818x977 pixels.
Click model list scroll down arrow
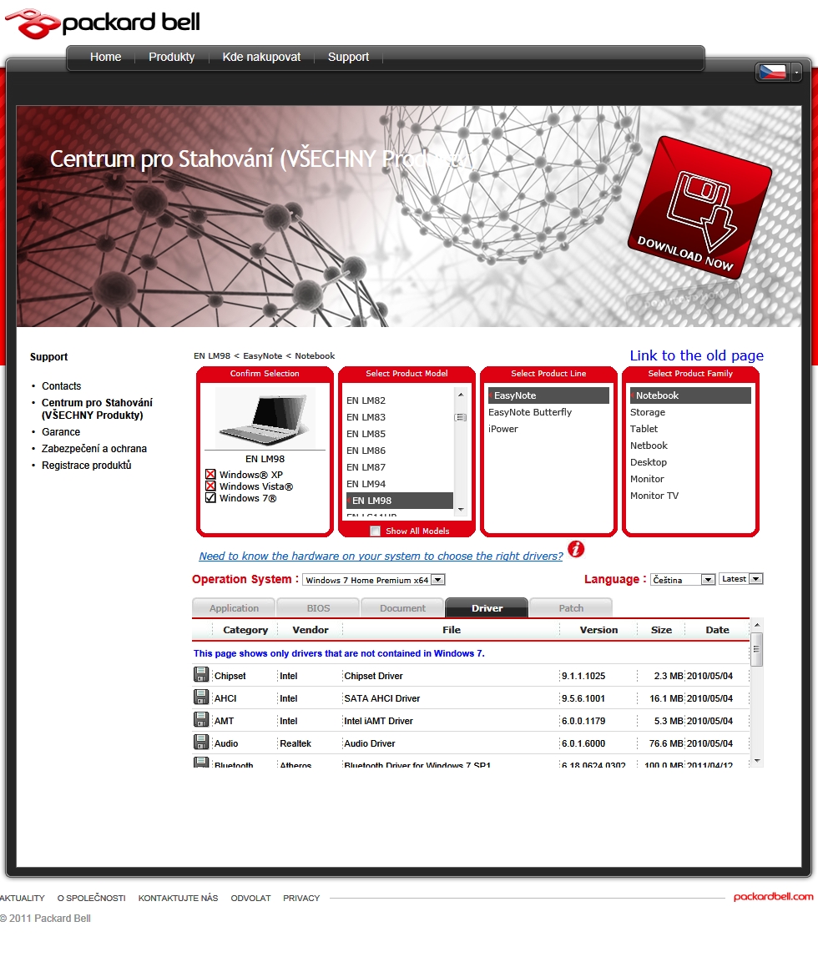pos(461,509)
